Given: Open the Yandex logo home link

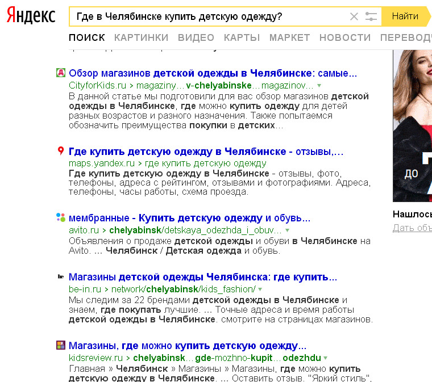Looking at the screenshot, I should click(x=31, y=15).
